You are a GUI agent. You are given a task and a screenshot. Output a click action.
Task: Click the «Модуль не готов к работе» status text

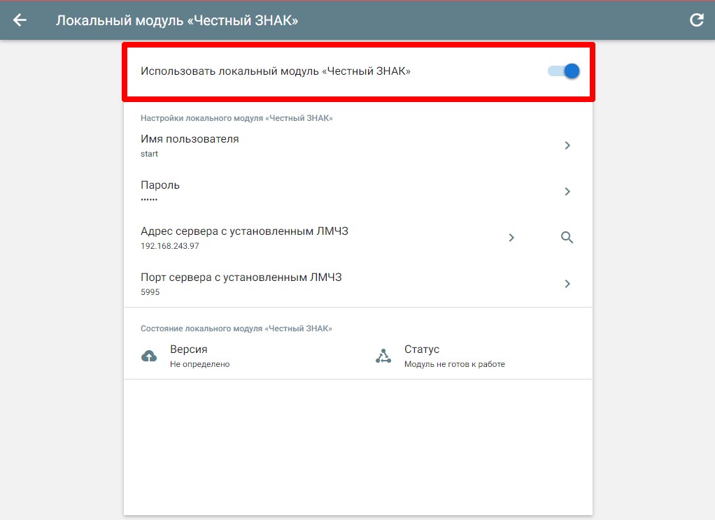454,364
